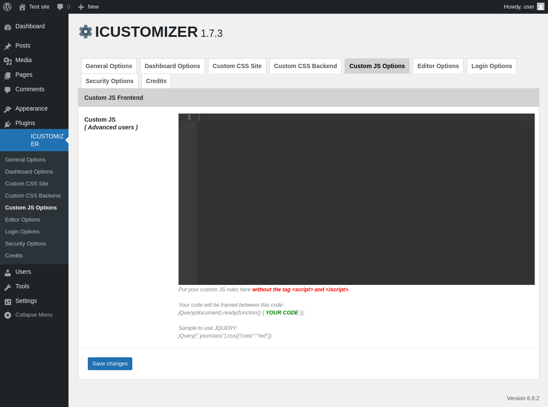Open the comments bubble in admin bar

point(60,7)
